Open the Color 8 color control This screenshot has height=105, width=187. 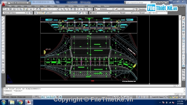point(100,13)
